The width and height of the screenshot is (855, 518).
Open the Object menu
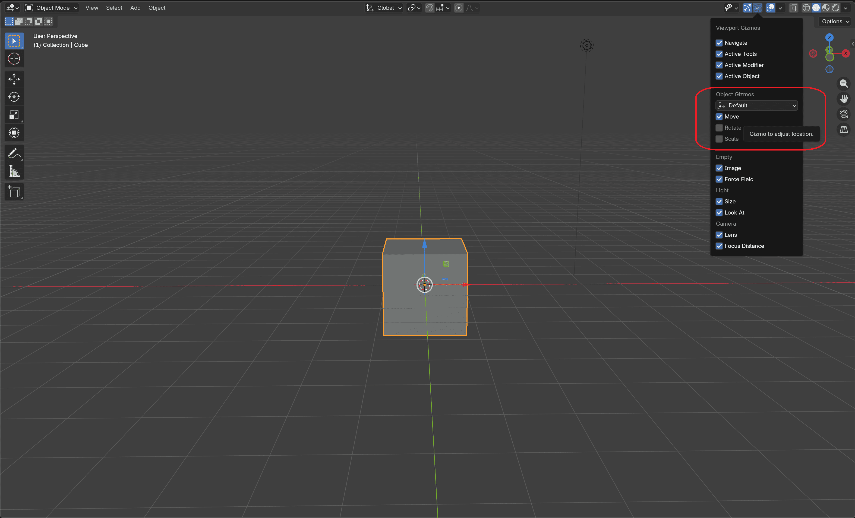(157, 8)
